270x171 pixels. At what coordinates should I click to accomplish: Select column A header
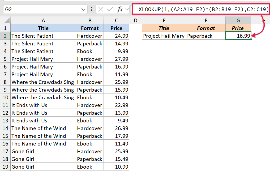[43, 20]
